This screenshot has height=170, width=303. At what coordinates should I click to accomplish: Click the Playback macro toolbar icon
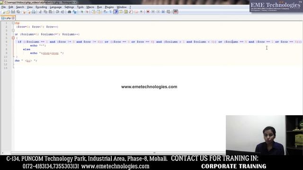[x=158, y=12]
